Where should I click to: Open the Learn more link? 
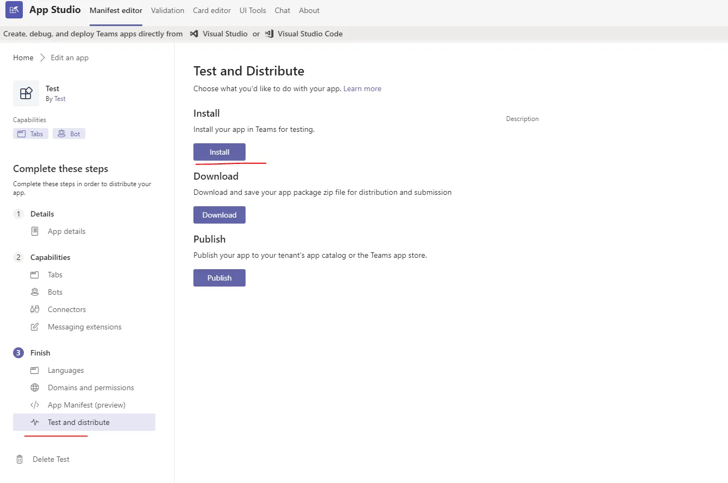[x=362, y=88]
